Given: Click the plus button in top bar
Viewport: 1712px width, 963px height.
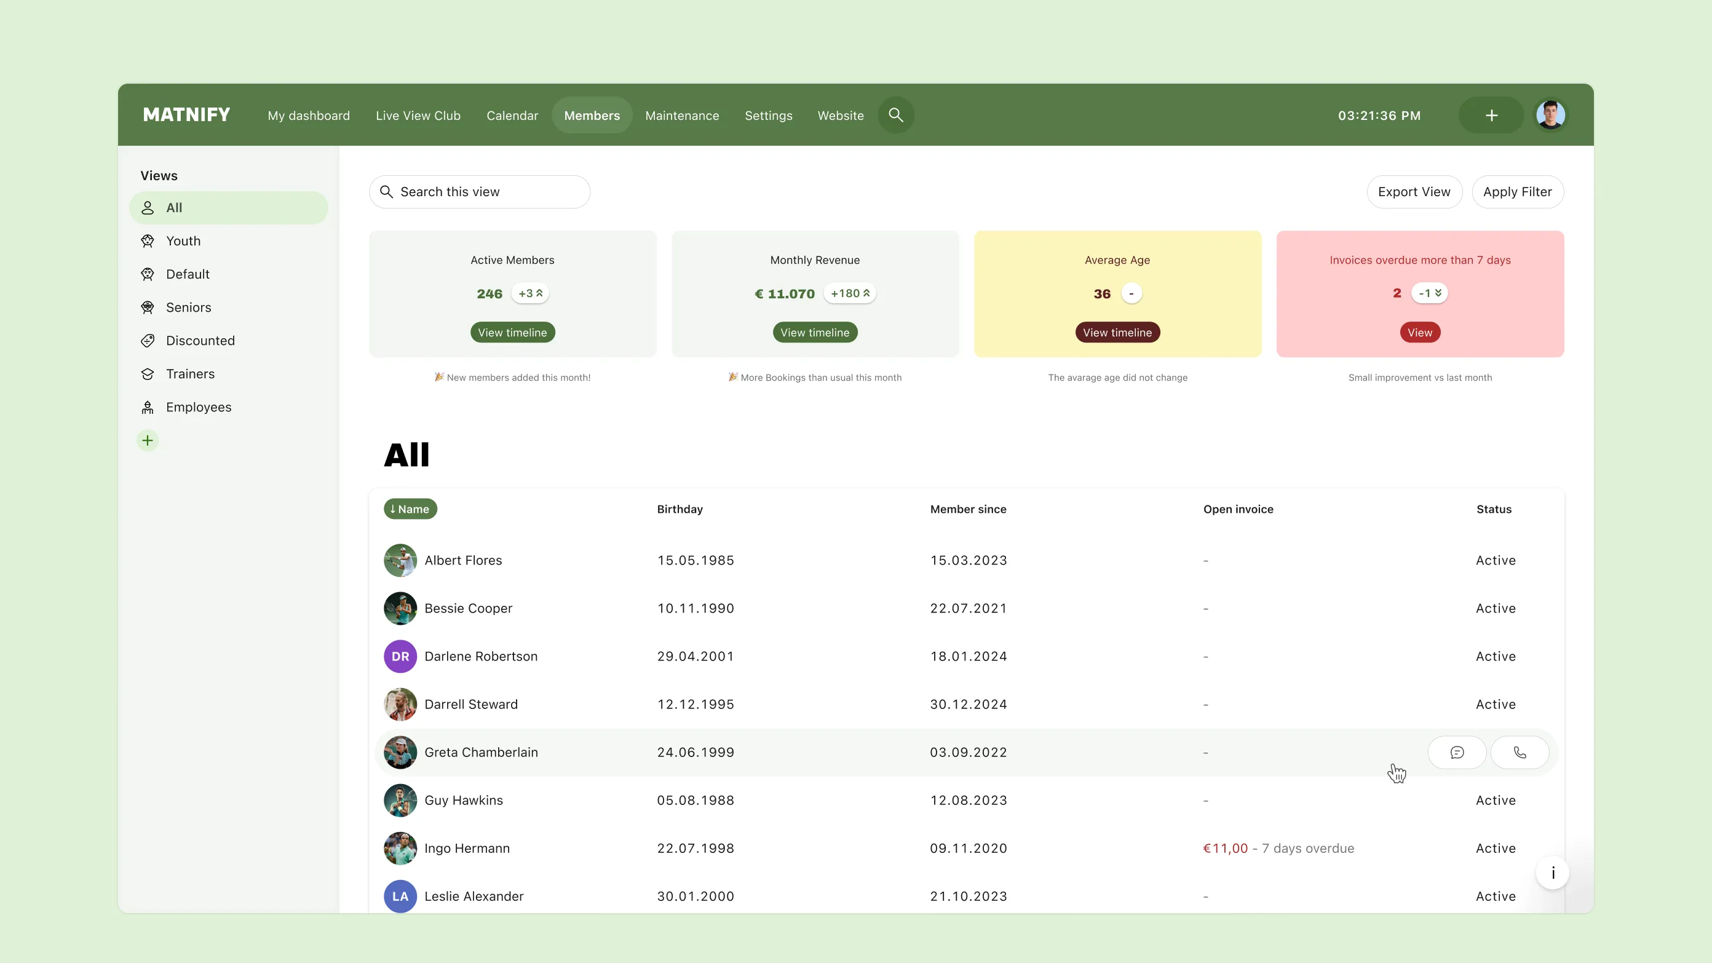Looking at the screenshot, I should 1491,115.
